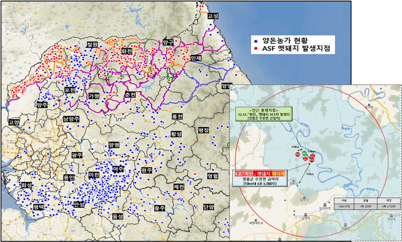Click the 10km이내 cell in the table
402x242 pixels.
click(343, 205)
